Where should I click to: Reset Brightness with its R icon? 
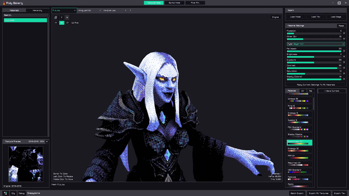pos(344,57)
